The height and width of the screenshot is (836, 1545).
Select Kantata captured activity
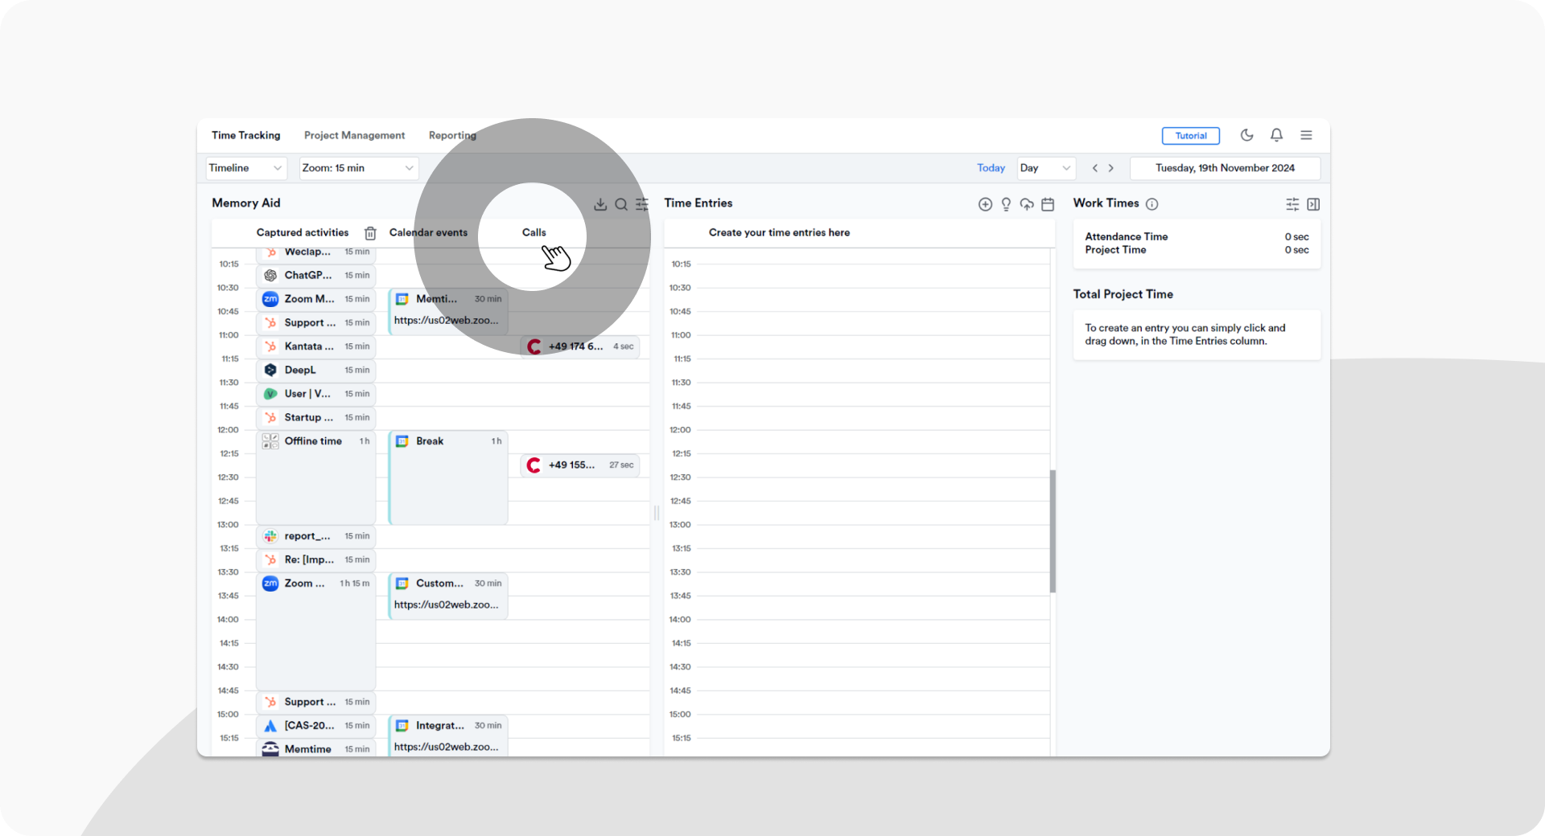point(316,346)
